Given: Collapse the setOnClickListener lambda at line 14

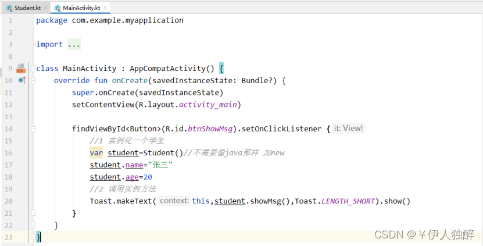Looking at the screenshot, I should point(33,129).
